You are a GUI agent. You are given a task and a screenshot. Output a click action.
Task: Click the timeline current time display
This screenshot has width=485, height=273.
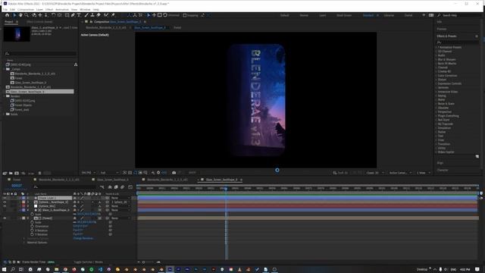click(x=17, y=186)
